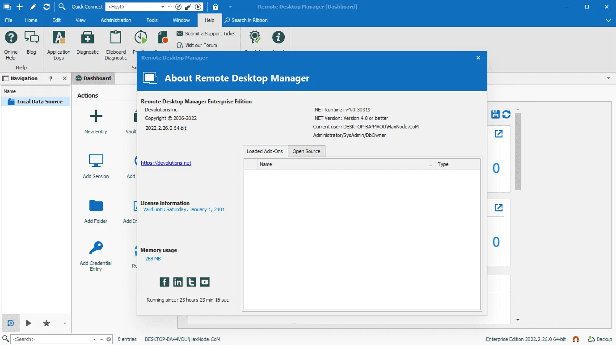Click the Recorder icon with red dot

[162, 37]
